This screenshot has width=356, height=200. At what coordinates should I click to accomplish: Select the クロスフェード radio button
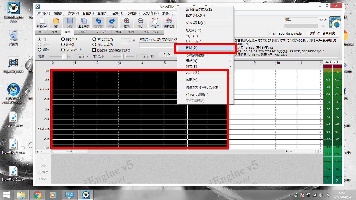click(x=63, y=50)
